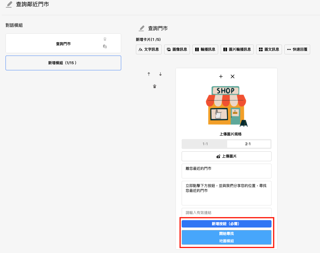Image resolution: width=320 pixels, height=253 pixels.
Task: Delete the 查詢門市 module using trash icon
Action: coord(105,39)
